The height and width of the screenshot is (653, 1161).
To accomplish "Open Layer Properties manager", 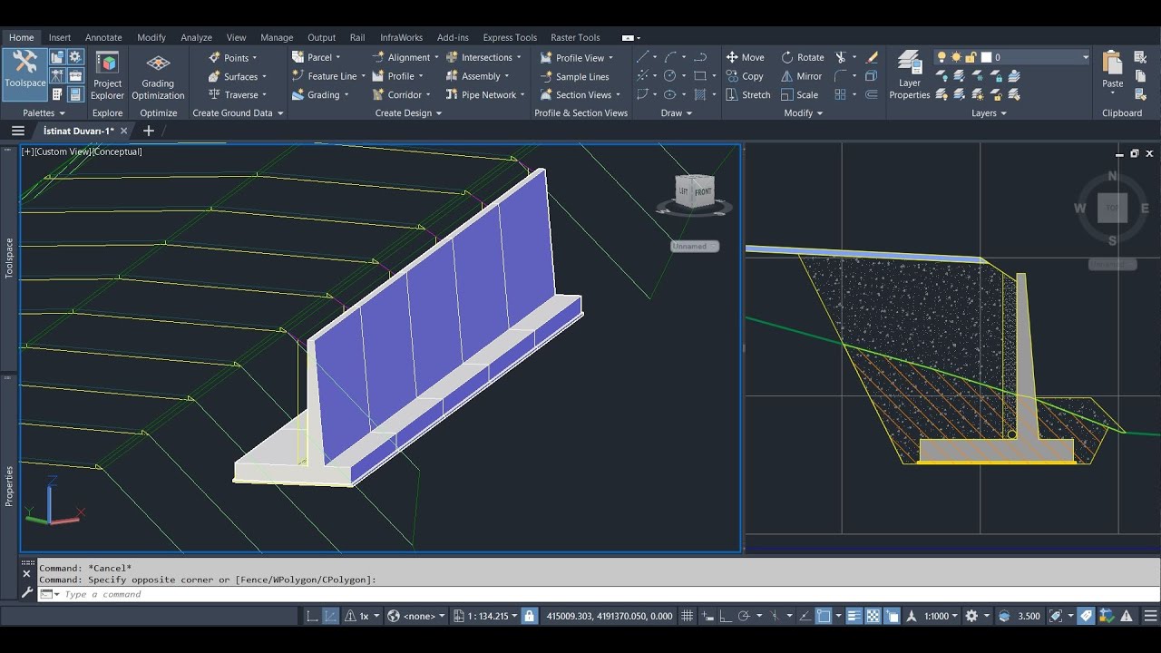I will (x=909, y=75).
